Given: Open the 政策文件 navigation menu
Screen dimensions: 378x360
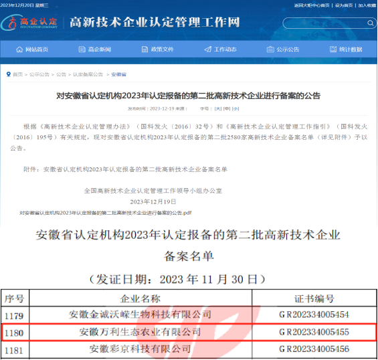Looking at the screenshot, I should tap(157, 50).
